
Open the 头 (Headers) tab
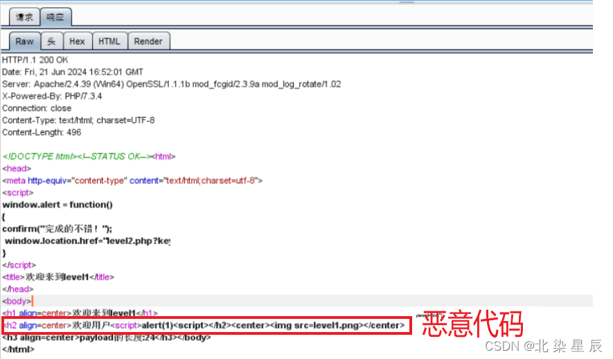coord(52,42)
